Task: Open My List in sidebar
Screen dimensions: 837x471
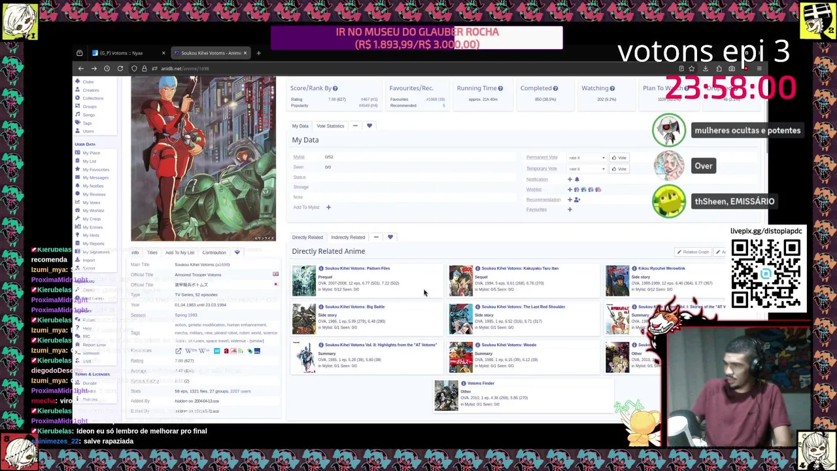Action: coord(89,161)
